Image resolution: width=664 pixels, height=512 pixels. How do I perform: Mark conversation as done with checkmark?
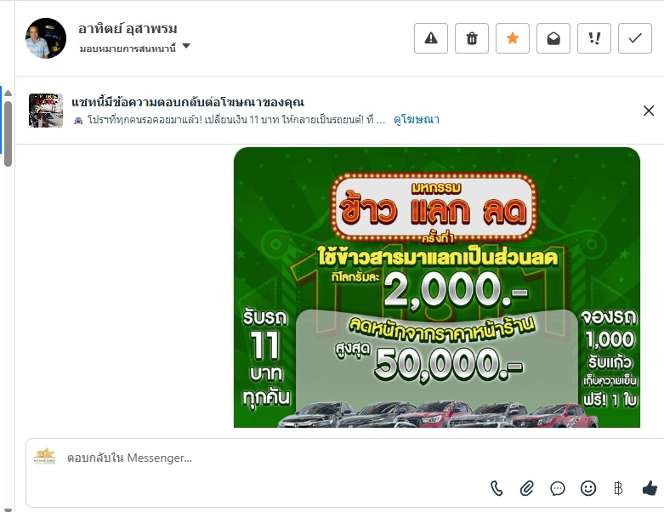pyautogui.click(x=635, y=38)
